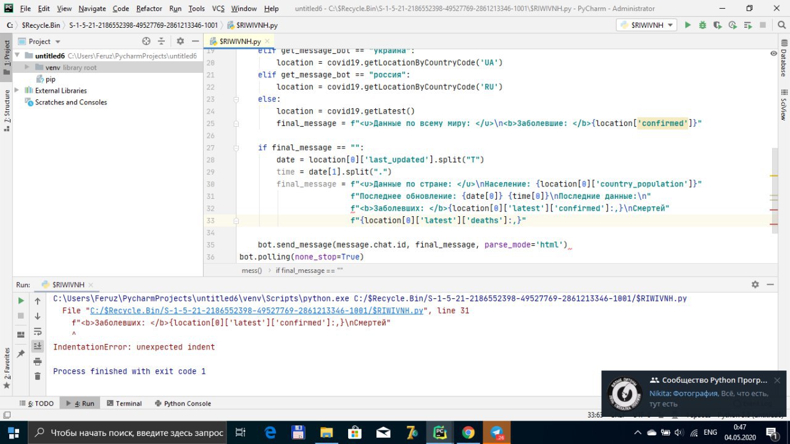Show hidden tray icons chevron in taskbar
790x444 pixels.
pos(638,432)
